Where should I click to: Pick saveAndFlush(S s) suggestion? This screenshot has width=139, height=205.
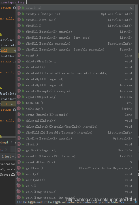[75, 162]
